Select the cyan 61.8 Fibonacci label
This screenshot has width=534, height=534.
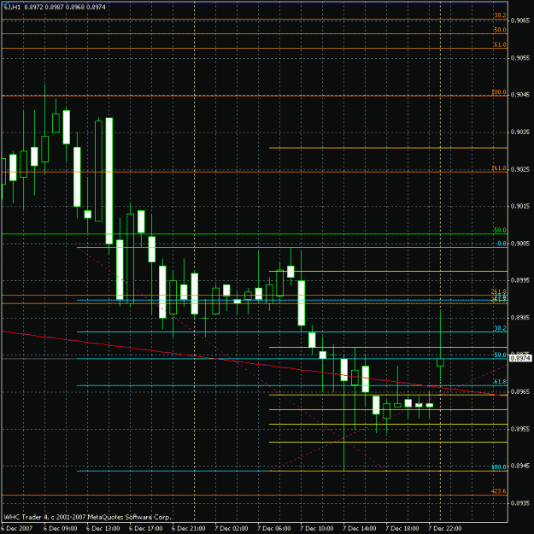pyautogui.click(x=500, y=382)
